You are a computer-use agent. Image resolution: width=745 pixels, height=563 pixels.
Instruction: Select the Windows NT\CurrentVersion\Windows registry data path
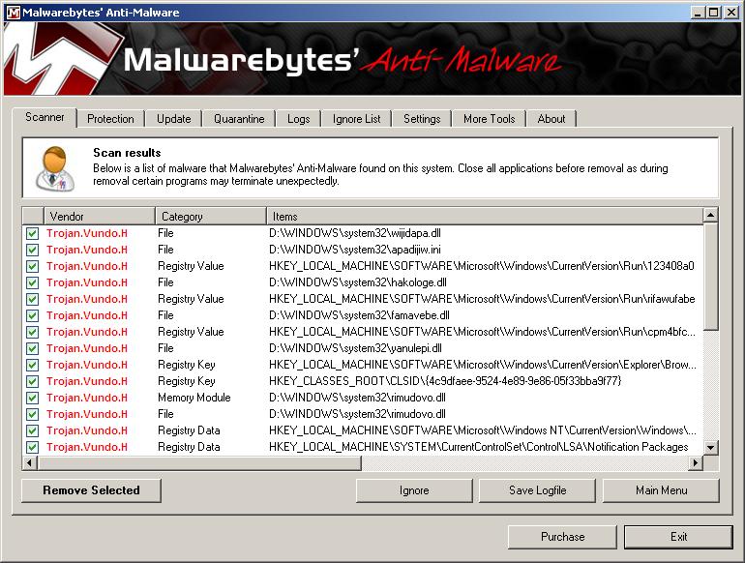point(483,430)
